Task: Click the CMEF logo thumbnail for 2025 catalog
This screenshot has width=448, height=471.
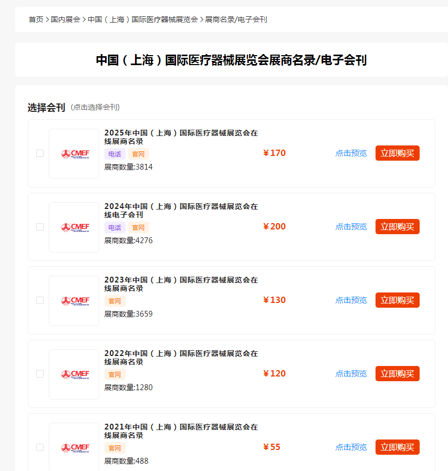Action: pyautogui.click(x=74, y=154)
